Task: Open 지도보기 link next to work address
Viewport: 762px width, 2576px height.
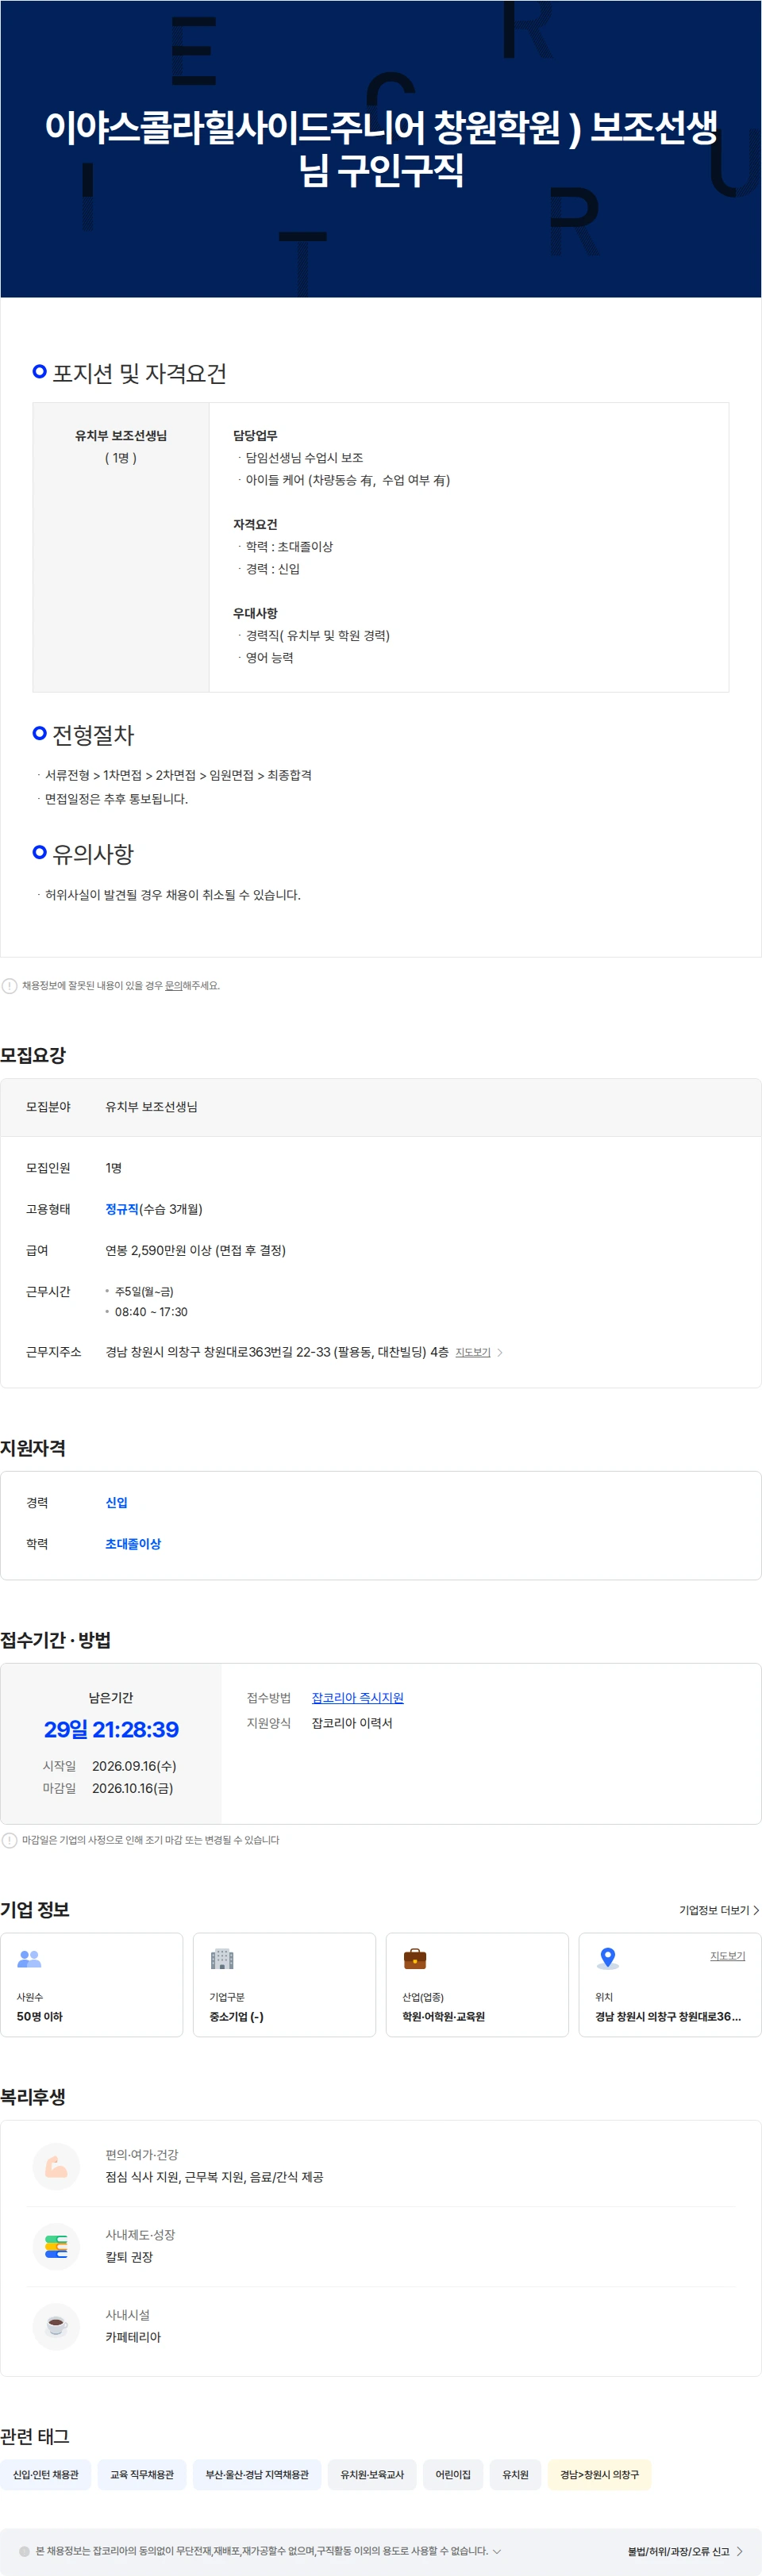Action: coord(473,1352)
